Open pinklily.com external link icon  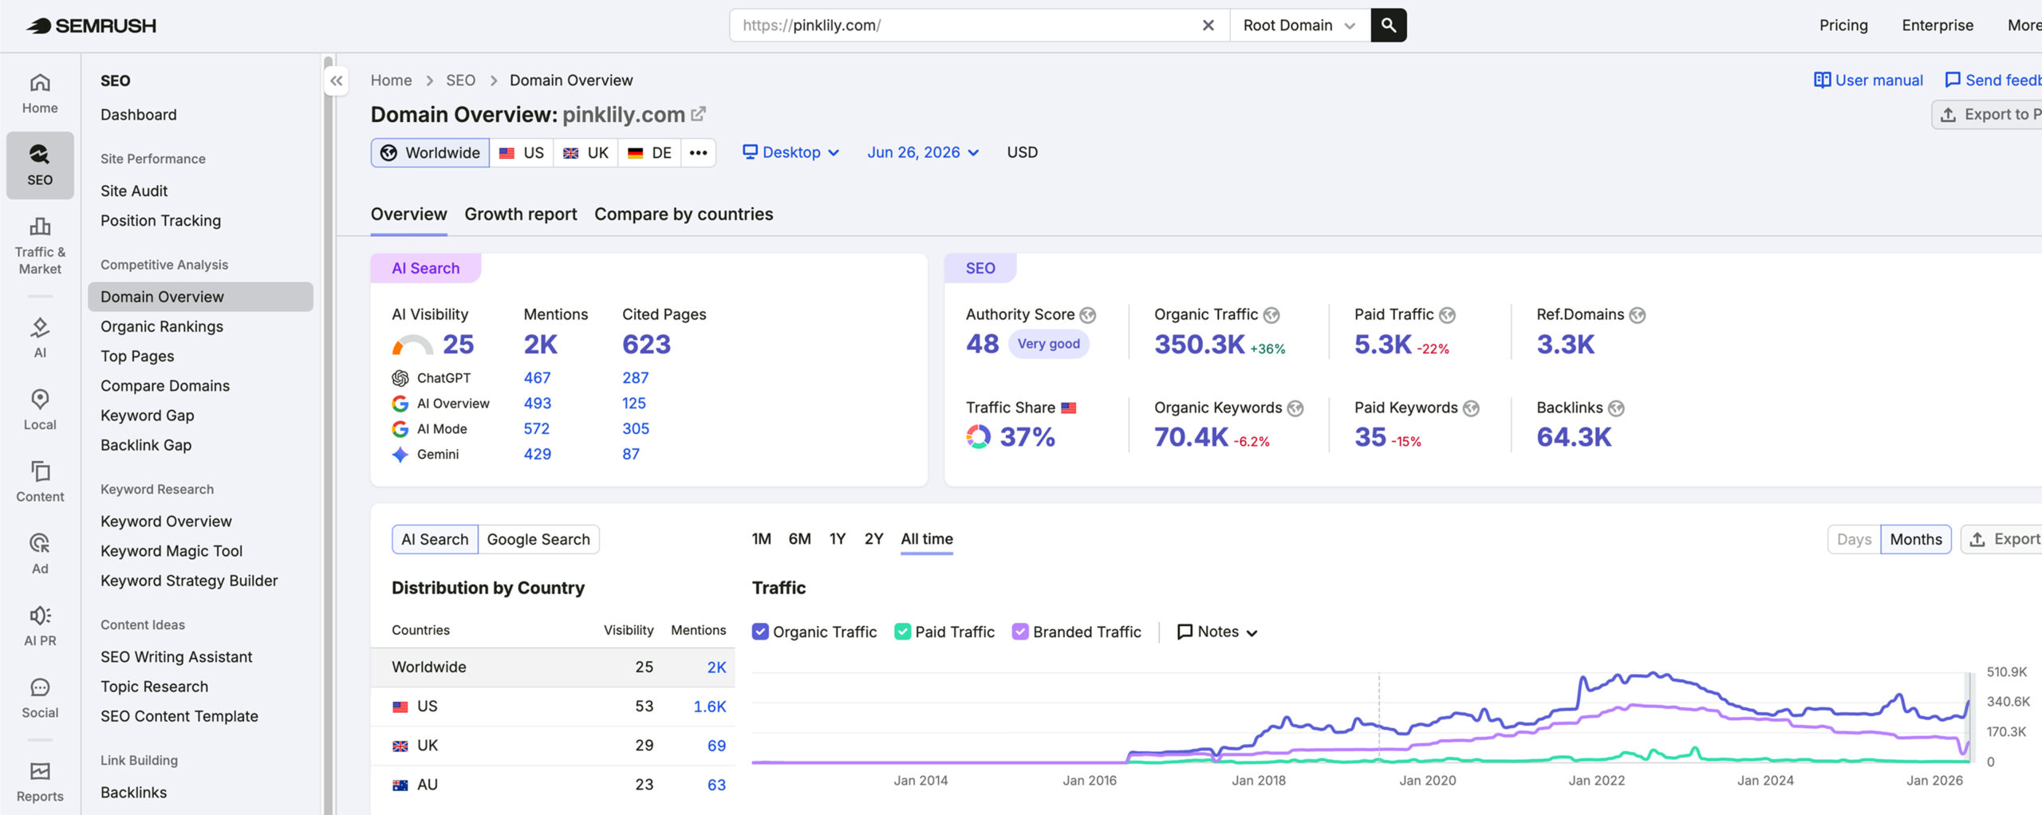click(699, 114)
